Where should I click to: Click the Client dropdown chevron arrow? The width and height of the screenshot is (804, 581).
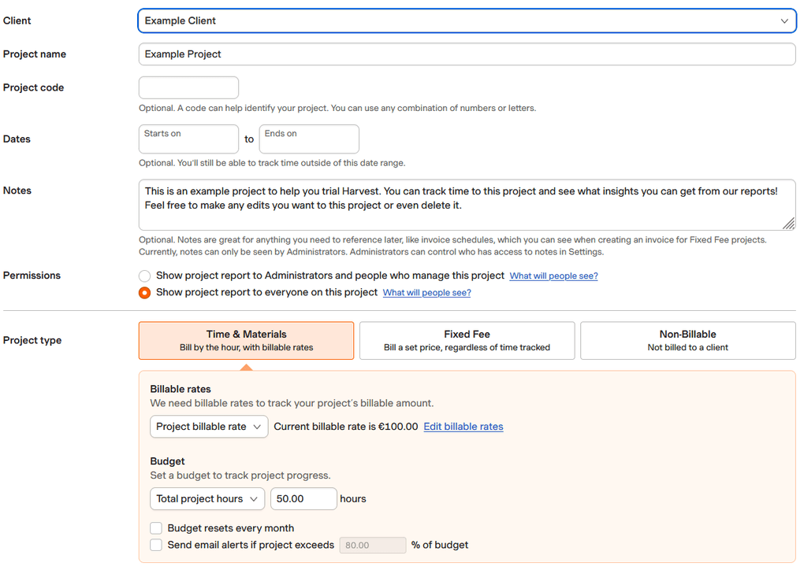pos(785,20)
